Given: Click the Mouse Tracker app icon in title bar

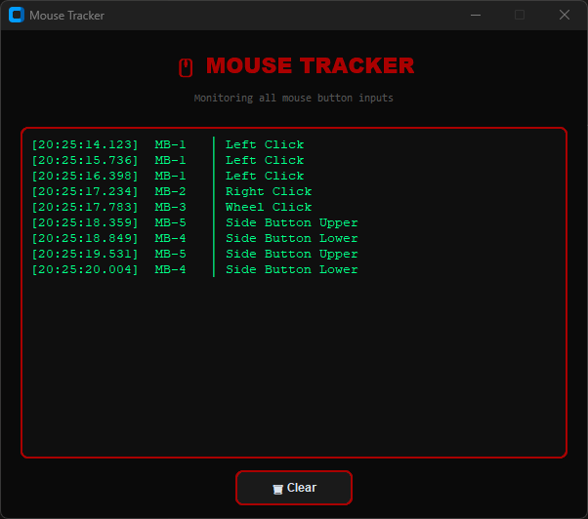Looking at the screenshot, I should coord(17,15).
